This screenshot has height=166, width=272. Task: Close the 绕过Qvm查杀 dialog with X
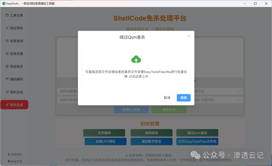189,36
